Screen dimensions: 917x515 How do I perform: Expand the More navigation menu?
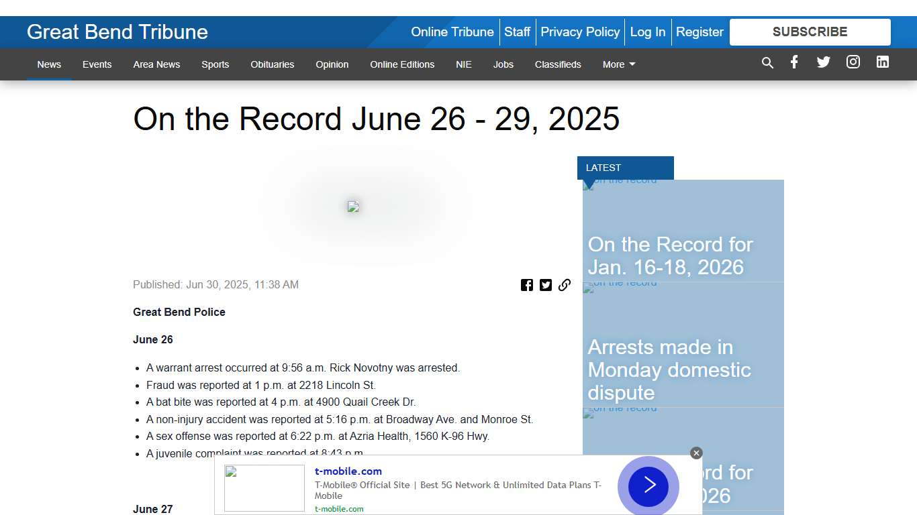coord(618,64)
